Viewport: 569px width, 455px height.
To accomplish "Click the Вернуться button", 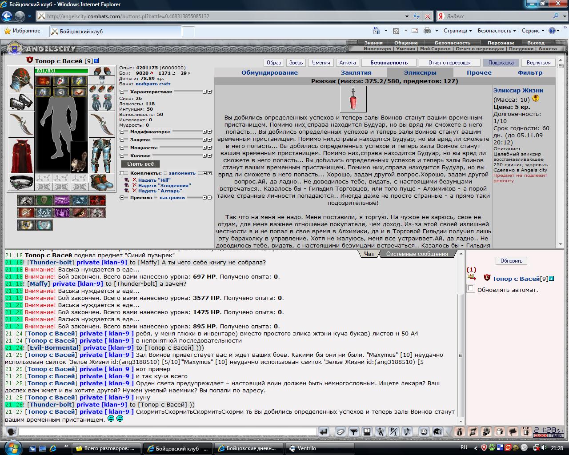I will [x=538, y=63].
